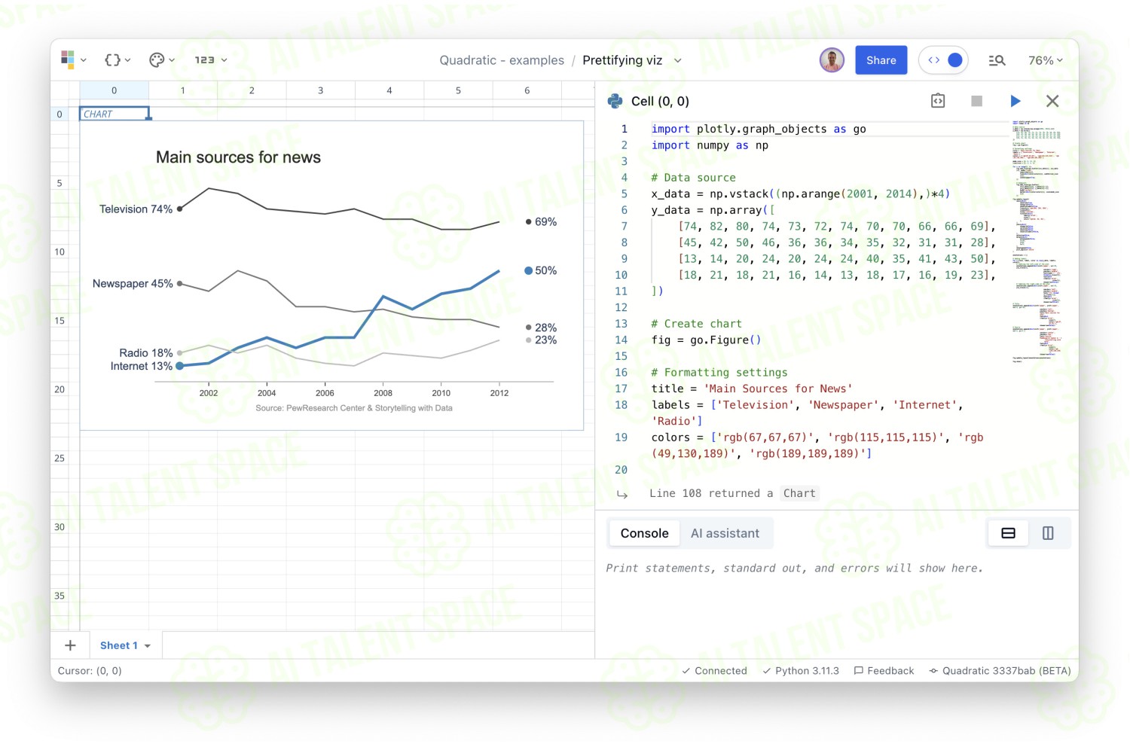The height and width of the screenshot is (753, 1130).
Task: Add a new sheet with plus icon
Action: coord(70,645)
